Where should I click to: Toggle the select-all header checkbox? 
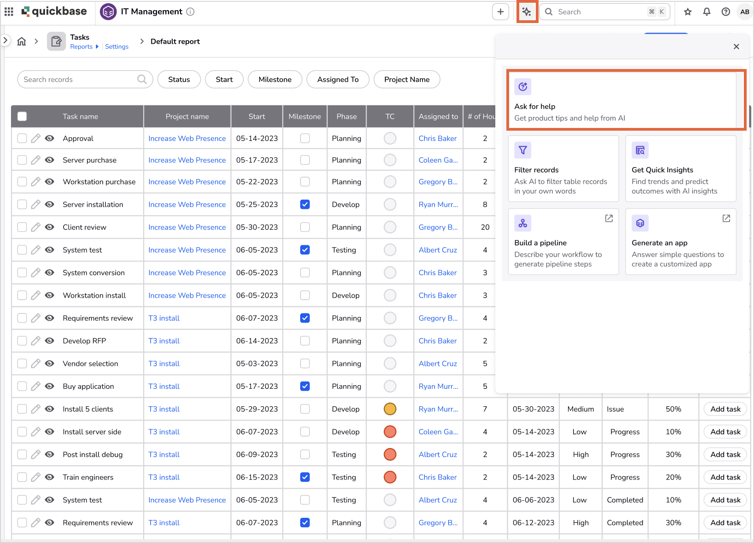click(x=22, y=116)
